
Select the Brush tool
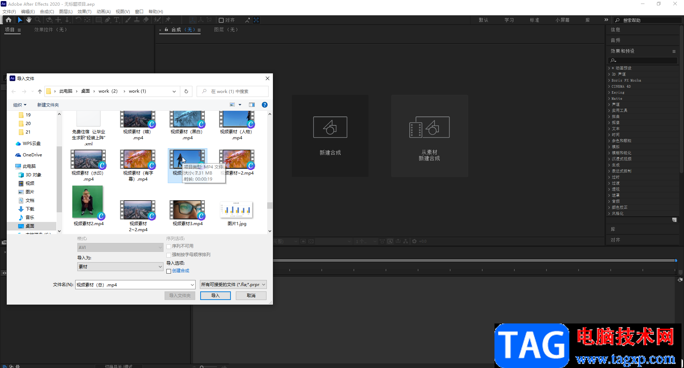click(128, 20)
